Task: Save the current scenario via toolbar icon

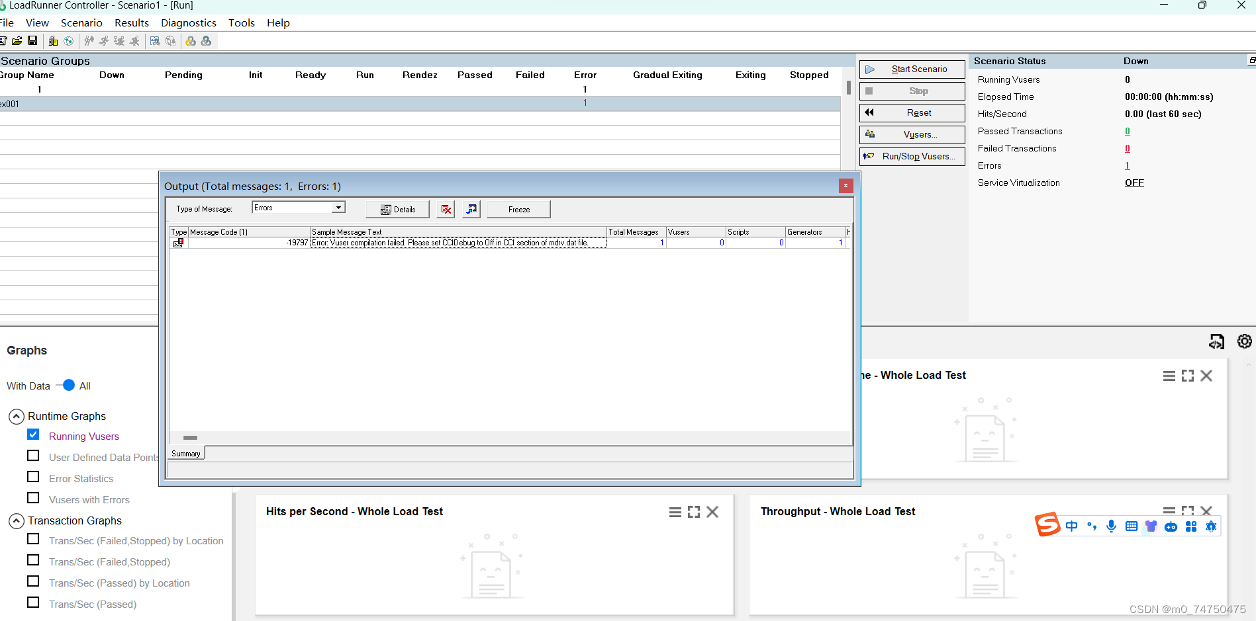Action: (32, 40)
